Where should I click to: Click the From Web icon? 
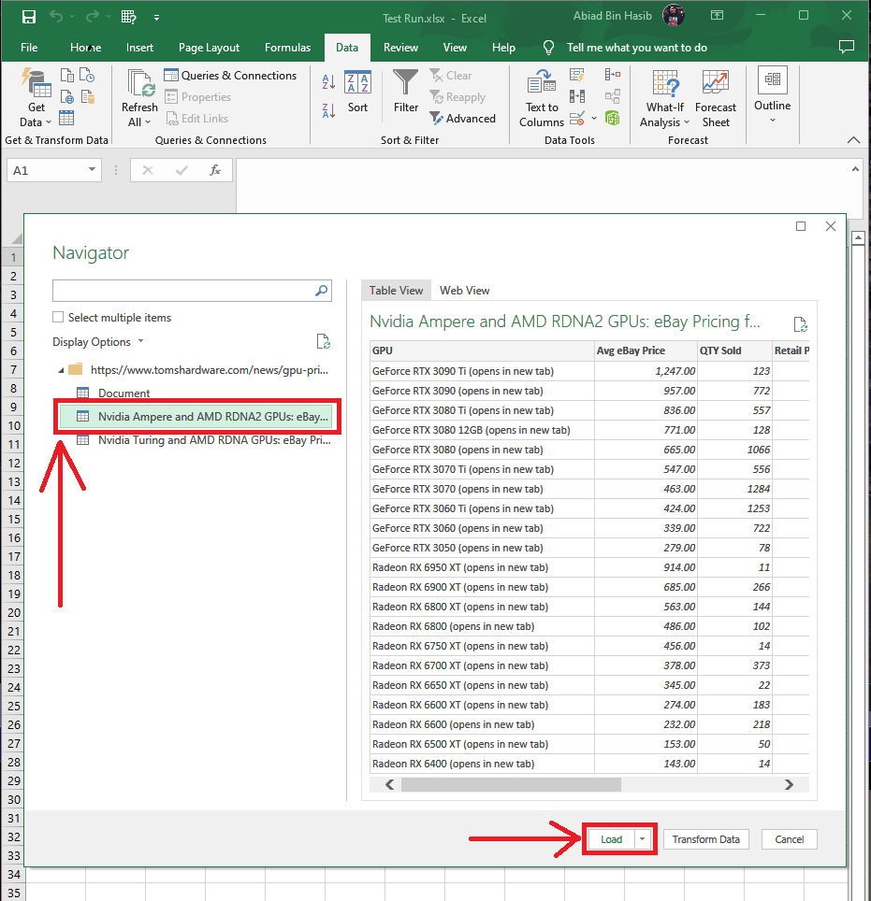pos(67,96)
